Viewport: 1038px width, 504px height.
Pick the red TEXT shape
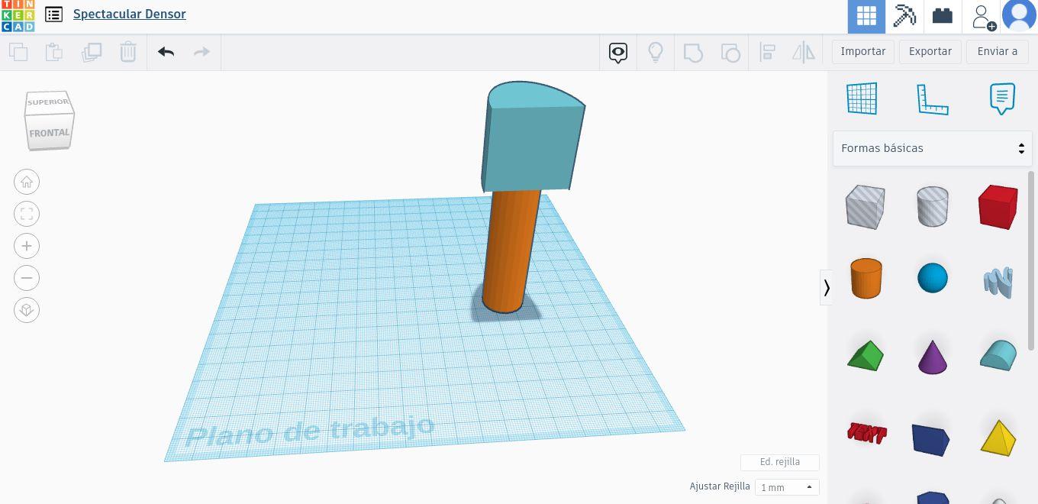pyautogui.click(x=866, y=433)
